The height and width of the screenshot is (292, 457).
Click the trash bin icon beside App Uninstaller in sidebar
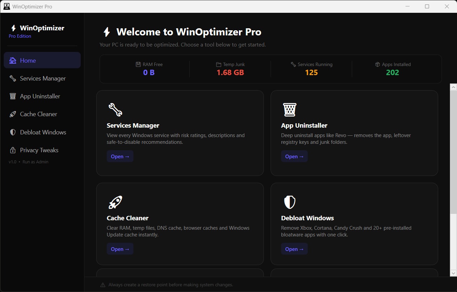click(x=13, y=96)
